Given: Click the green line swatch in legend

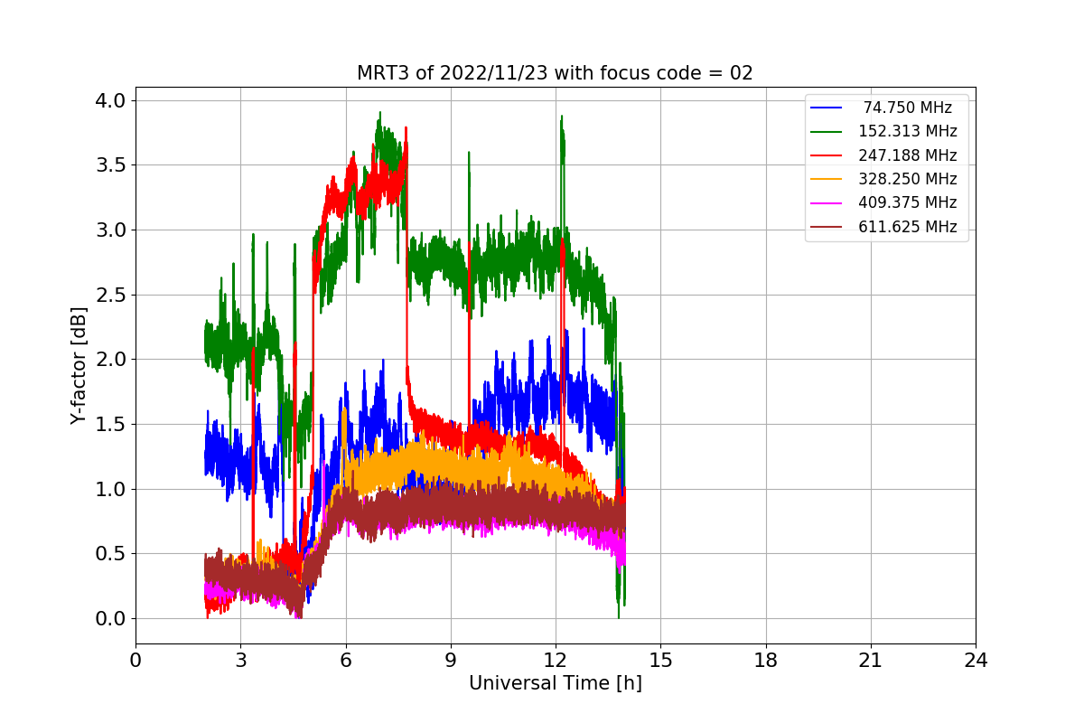Looking at the screenshot, I should click(827, 132).
